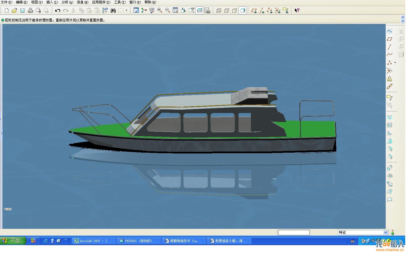Click the Windows 开始 Start button
This screenshot has width=406, height=253.
tap(13, 241)
